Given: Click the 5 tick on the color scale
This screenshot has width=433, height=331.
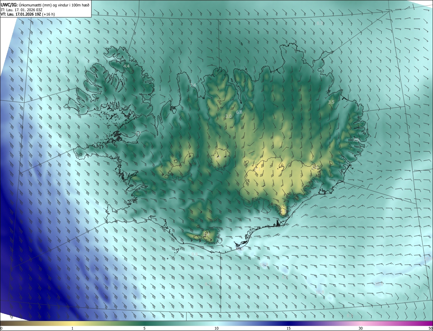Looking at the screenshot, I should click(x=144, y=329).
